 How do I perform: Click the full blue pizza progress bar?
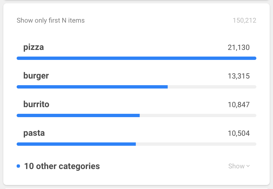(136, 58)
